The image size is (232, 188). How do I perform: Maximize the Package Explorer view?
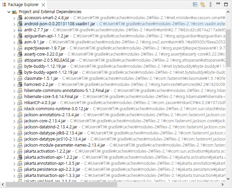pyautogui.click(x=226, y=4)
